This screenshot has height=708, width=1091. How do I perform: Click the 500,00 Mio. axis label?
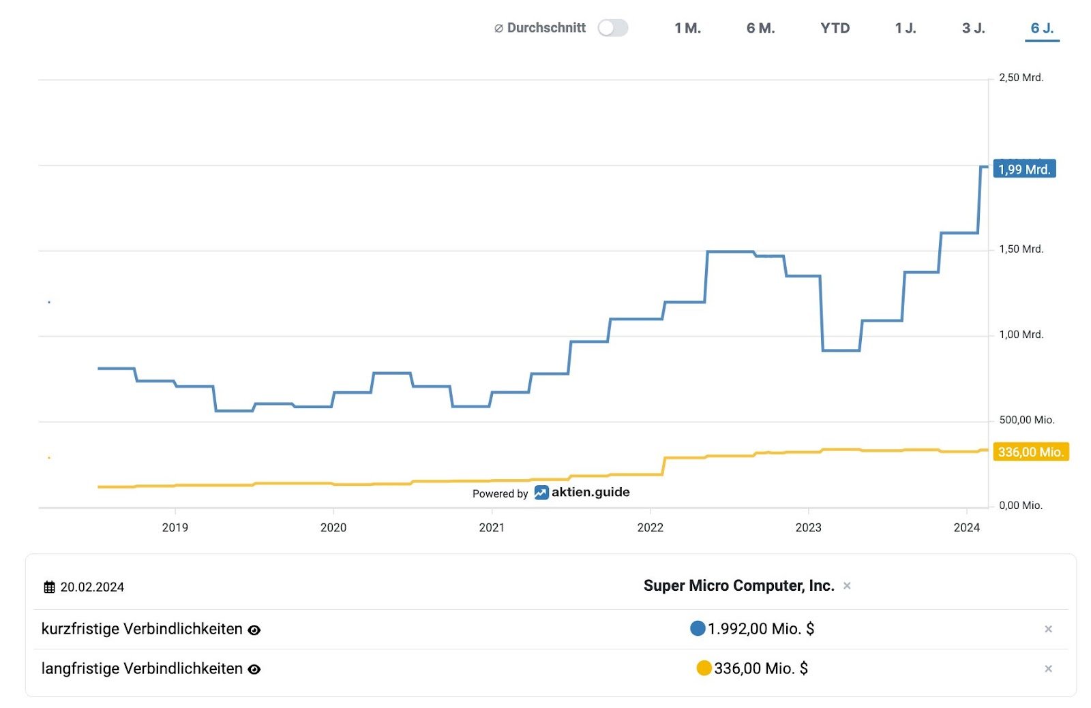click(1027, 420)
